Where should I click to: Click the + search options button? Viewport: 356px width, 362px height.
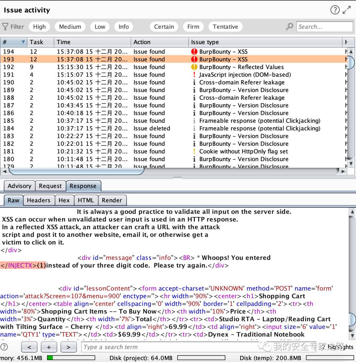tap(49, 347)
